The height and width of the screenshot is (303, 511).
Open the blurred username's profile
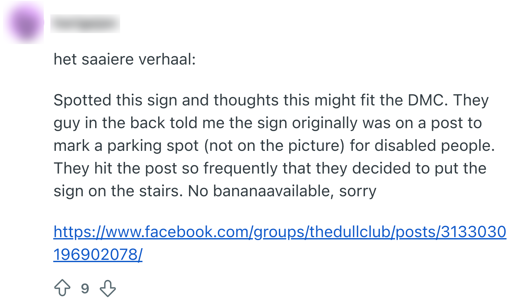pos(85,24)
